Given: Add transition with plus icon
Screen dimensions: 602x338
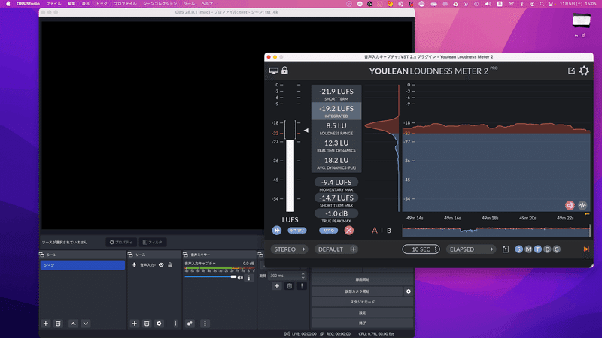Looking at the screenshot, I should [276, 286].
